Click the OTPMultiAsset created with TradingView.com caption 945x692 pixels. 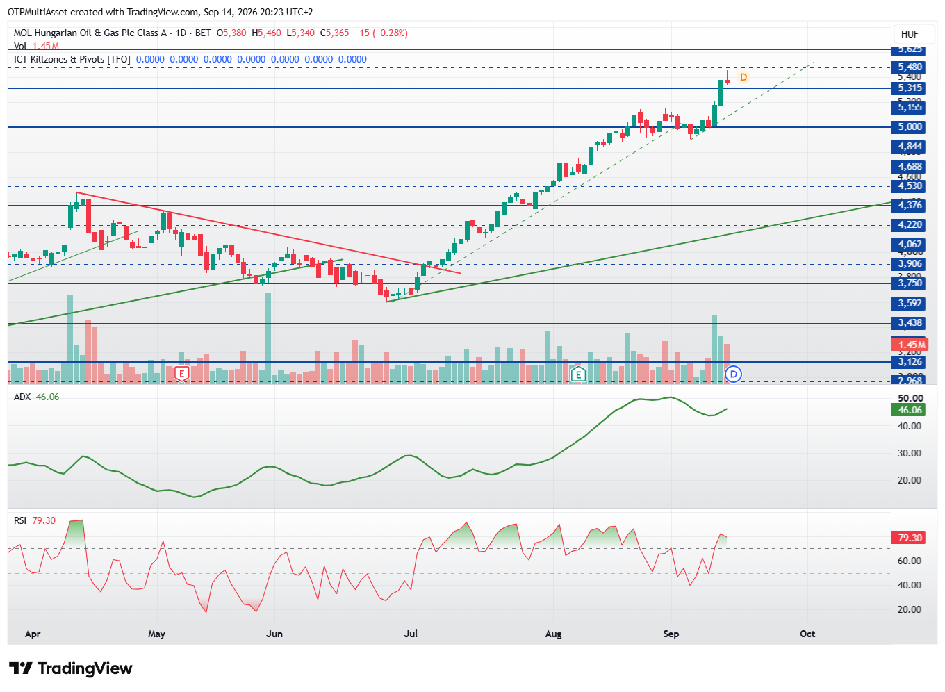point(161,12)
